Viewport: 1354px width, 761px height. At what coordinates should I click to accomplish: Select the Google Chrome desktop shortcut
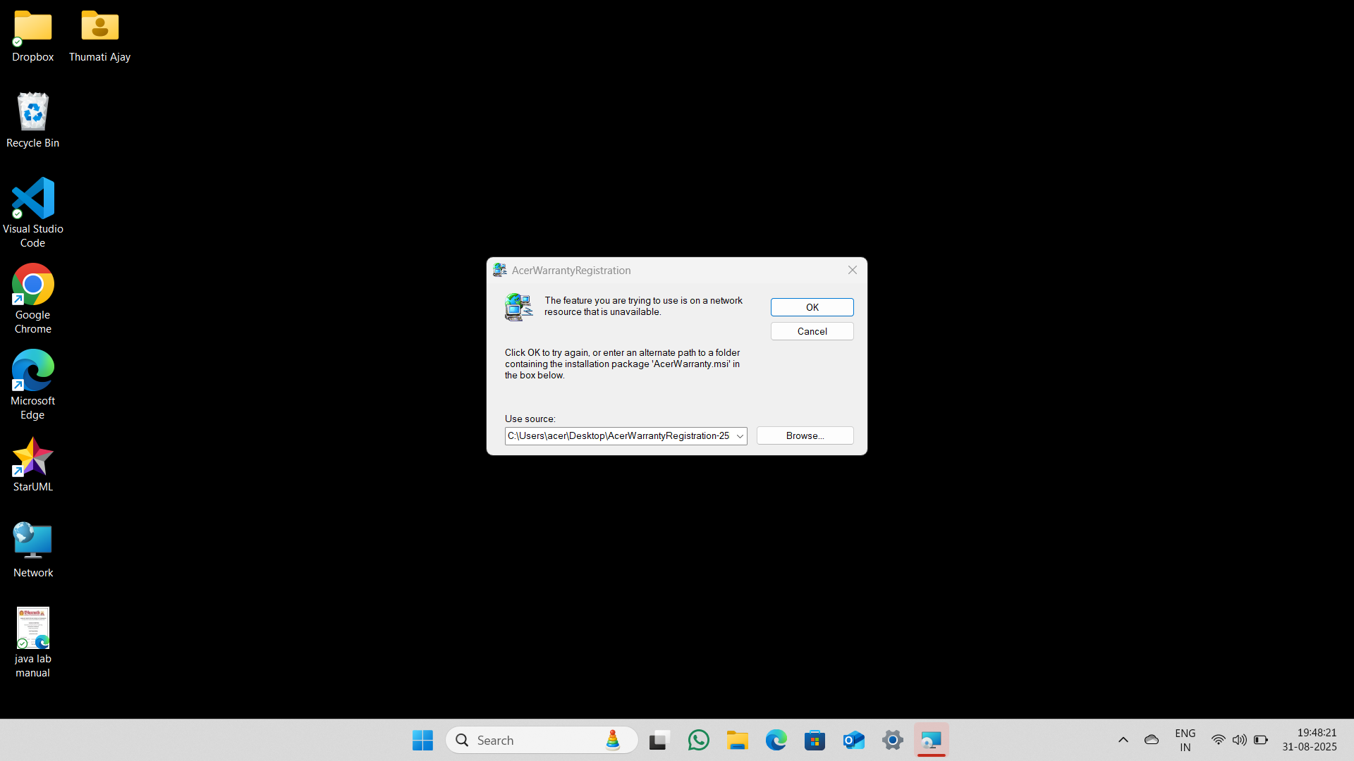click(32, 299)
